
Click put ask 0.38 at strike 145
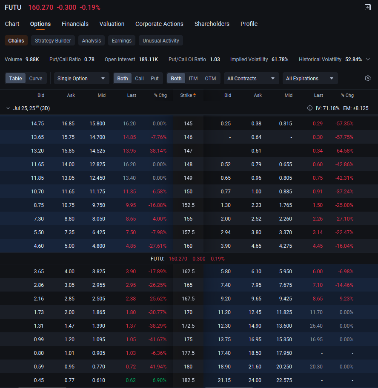click(x=256, y=124)
